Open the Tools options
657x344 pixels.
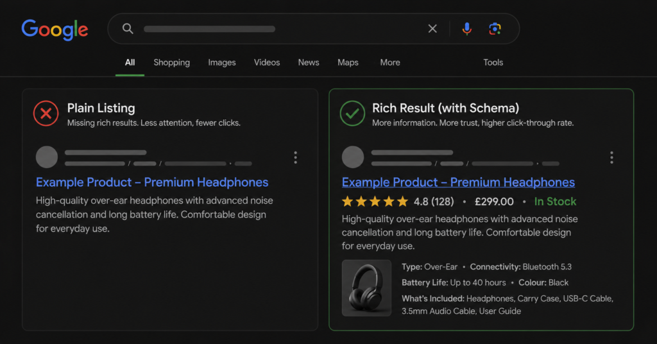point(493,62)
